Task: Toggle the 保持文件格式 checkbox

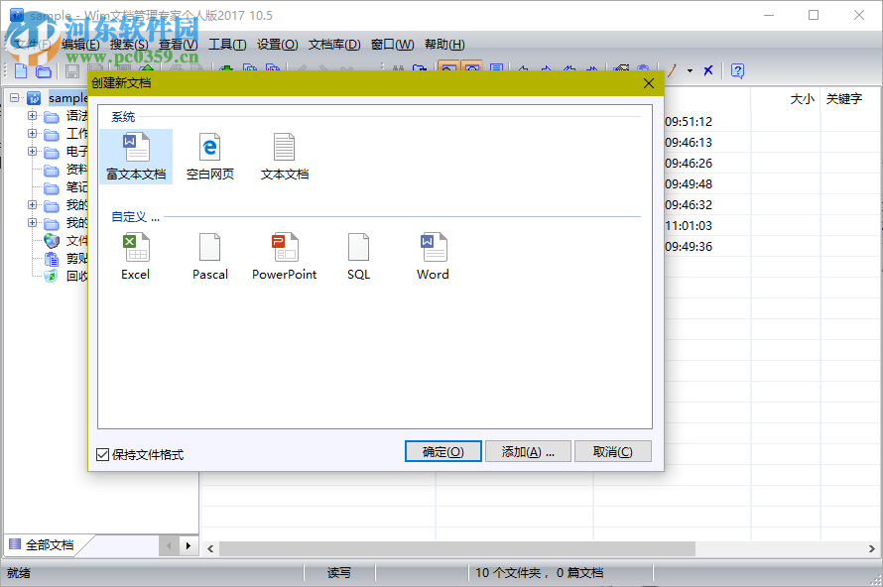Action: (102, 454)
